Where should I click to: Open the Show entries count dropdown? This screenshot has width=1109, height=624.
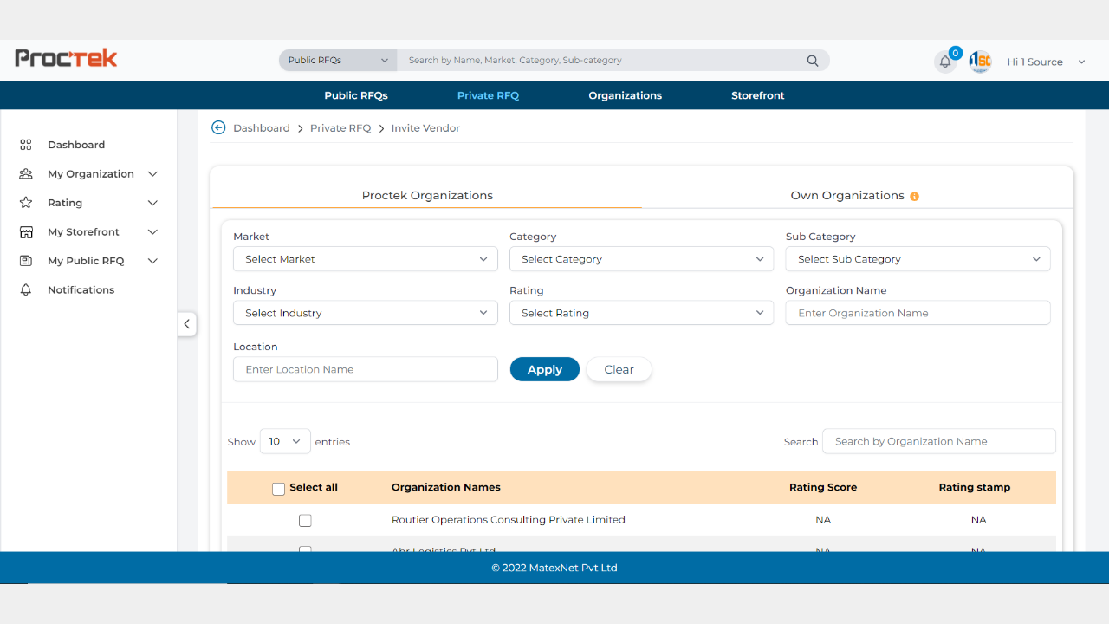point(285,442)
